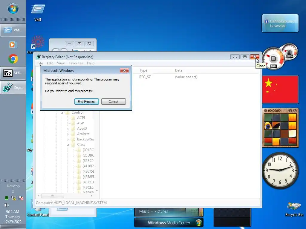306x229 pixels.
Task: Click the volume speaker tray icon
Action: click(7, 205)
